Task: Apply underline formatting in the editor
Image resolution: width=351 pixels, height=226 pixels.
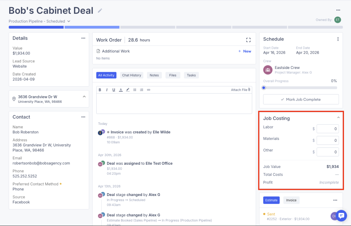Action: (x=114, y=90)
